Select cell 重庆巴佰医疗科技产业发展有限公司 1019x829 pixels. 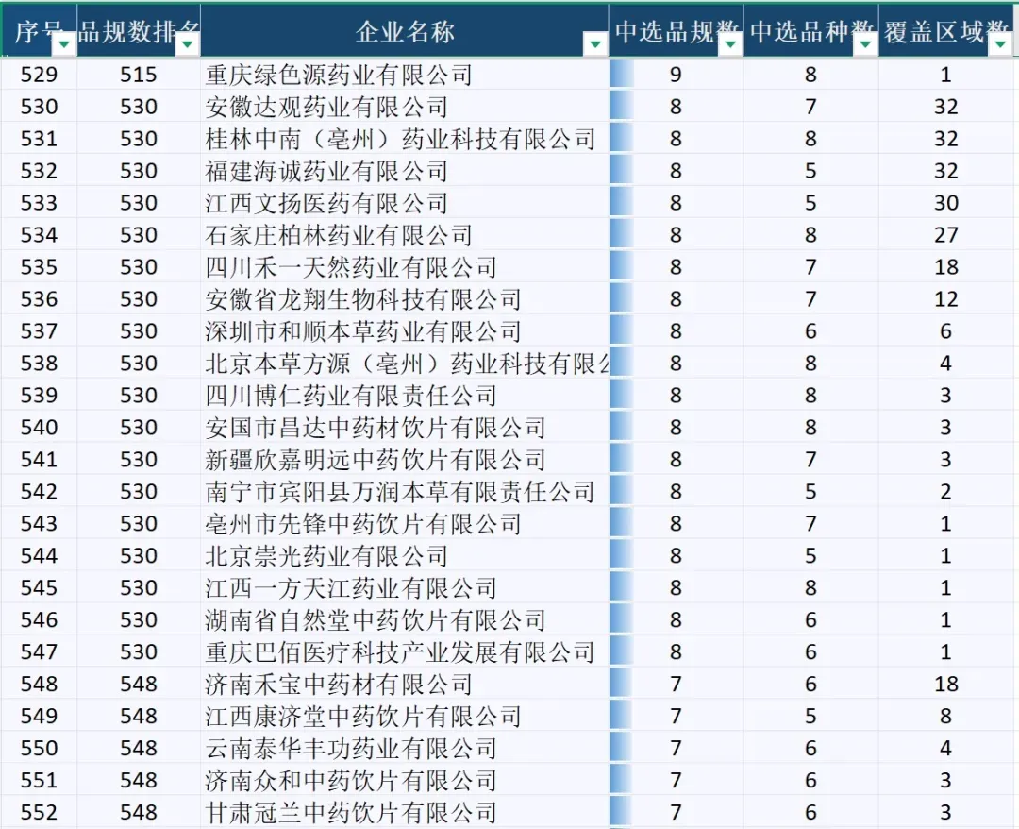coord(404,651)
